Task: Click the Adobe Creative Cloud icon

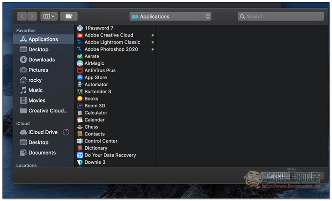Action: tap(80, 35)
